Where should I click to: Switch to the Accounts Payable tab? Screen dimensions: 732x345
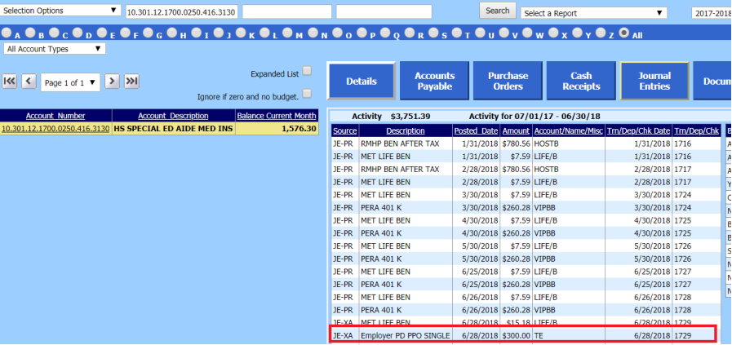tap(434, 81)
